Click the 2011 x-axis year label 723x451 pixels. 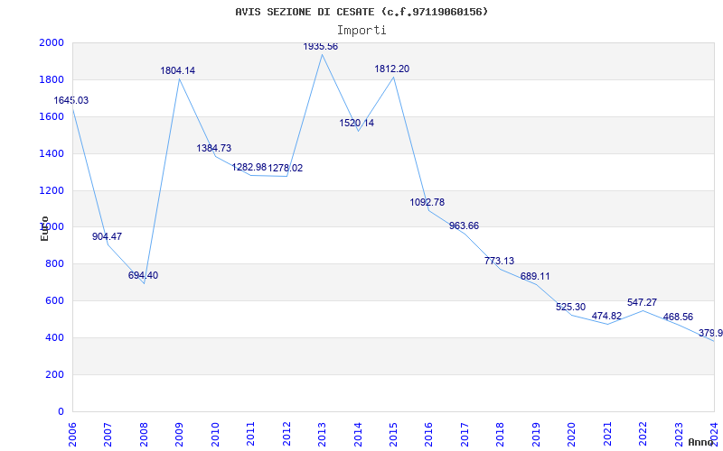pyautogui.click(x=250, y=434)
